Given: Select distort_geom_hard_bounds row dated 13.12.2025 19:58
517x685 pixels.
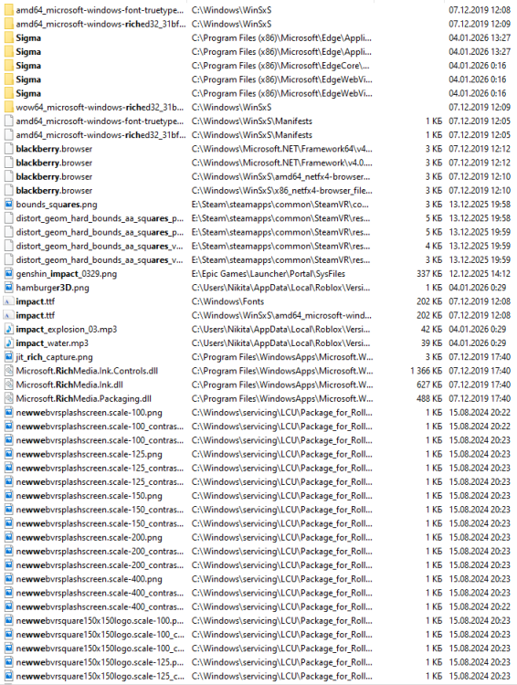Looking at the screenshot, I should pyautogui.click(x=100, y=218).
